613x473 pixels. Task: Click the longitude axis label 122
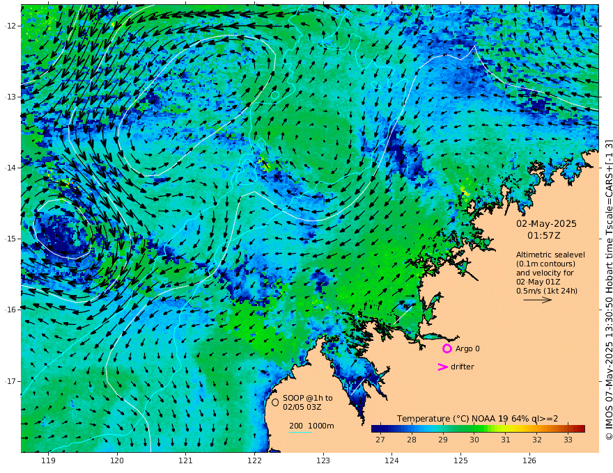[x=254, y=460]
